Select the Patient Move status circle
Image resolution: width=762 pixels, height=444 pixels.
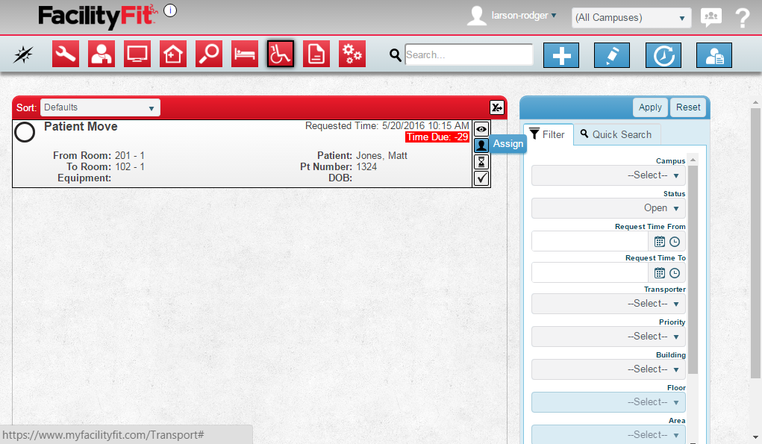(25, 132)
